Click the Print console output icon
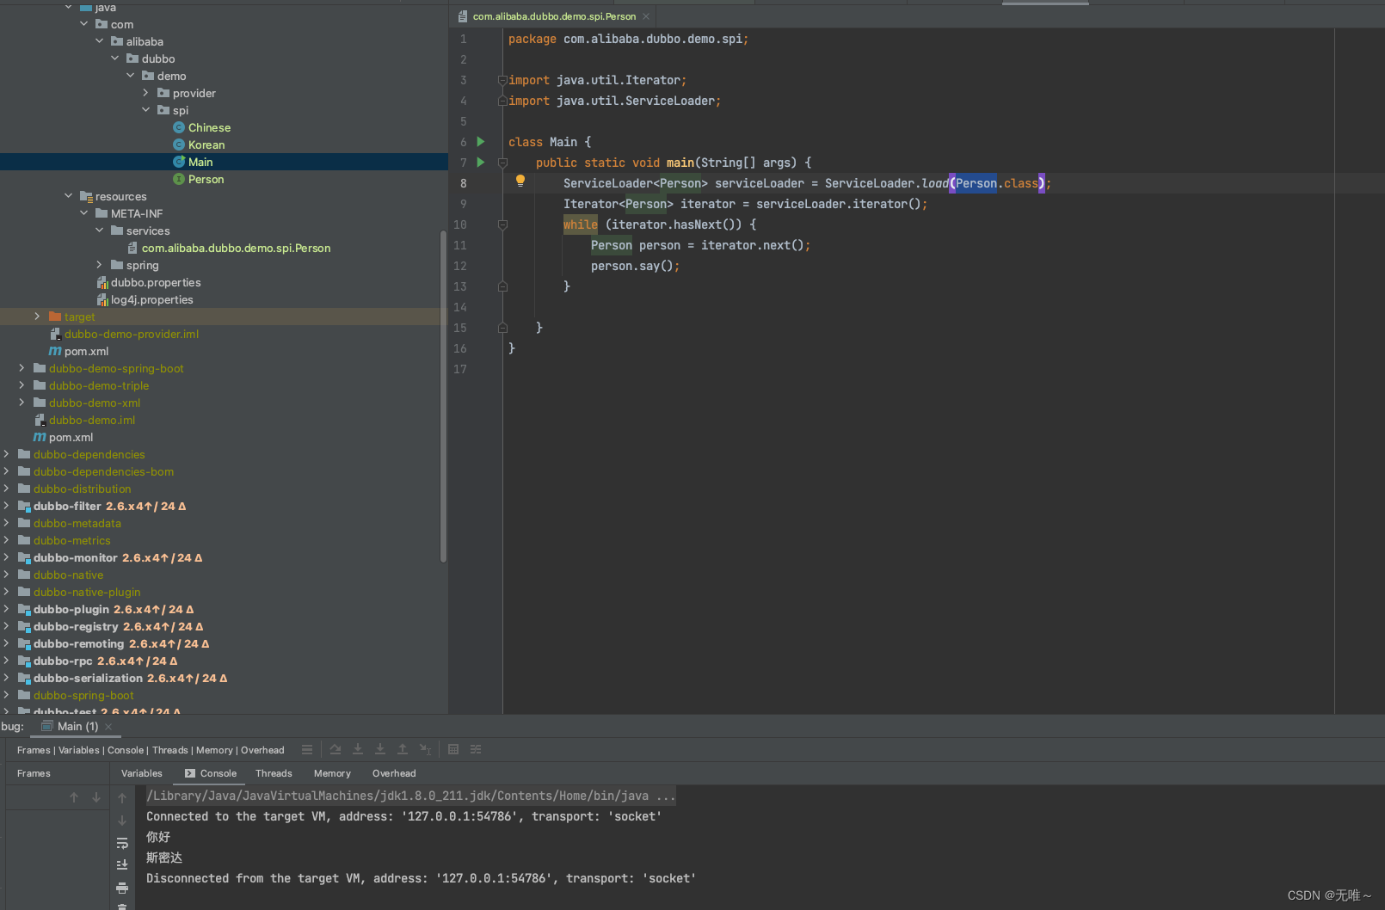Image resolution: width=1385 pixels, height=910 pixels. coord(122,888)
